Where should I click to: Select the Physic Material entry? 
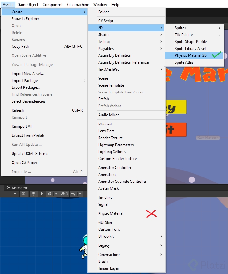click(127, 213)
